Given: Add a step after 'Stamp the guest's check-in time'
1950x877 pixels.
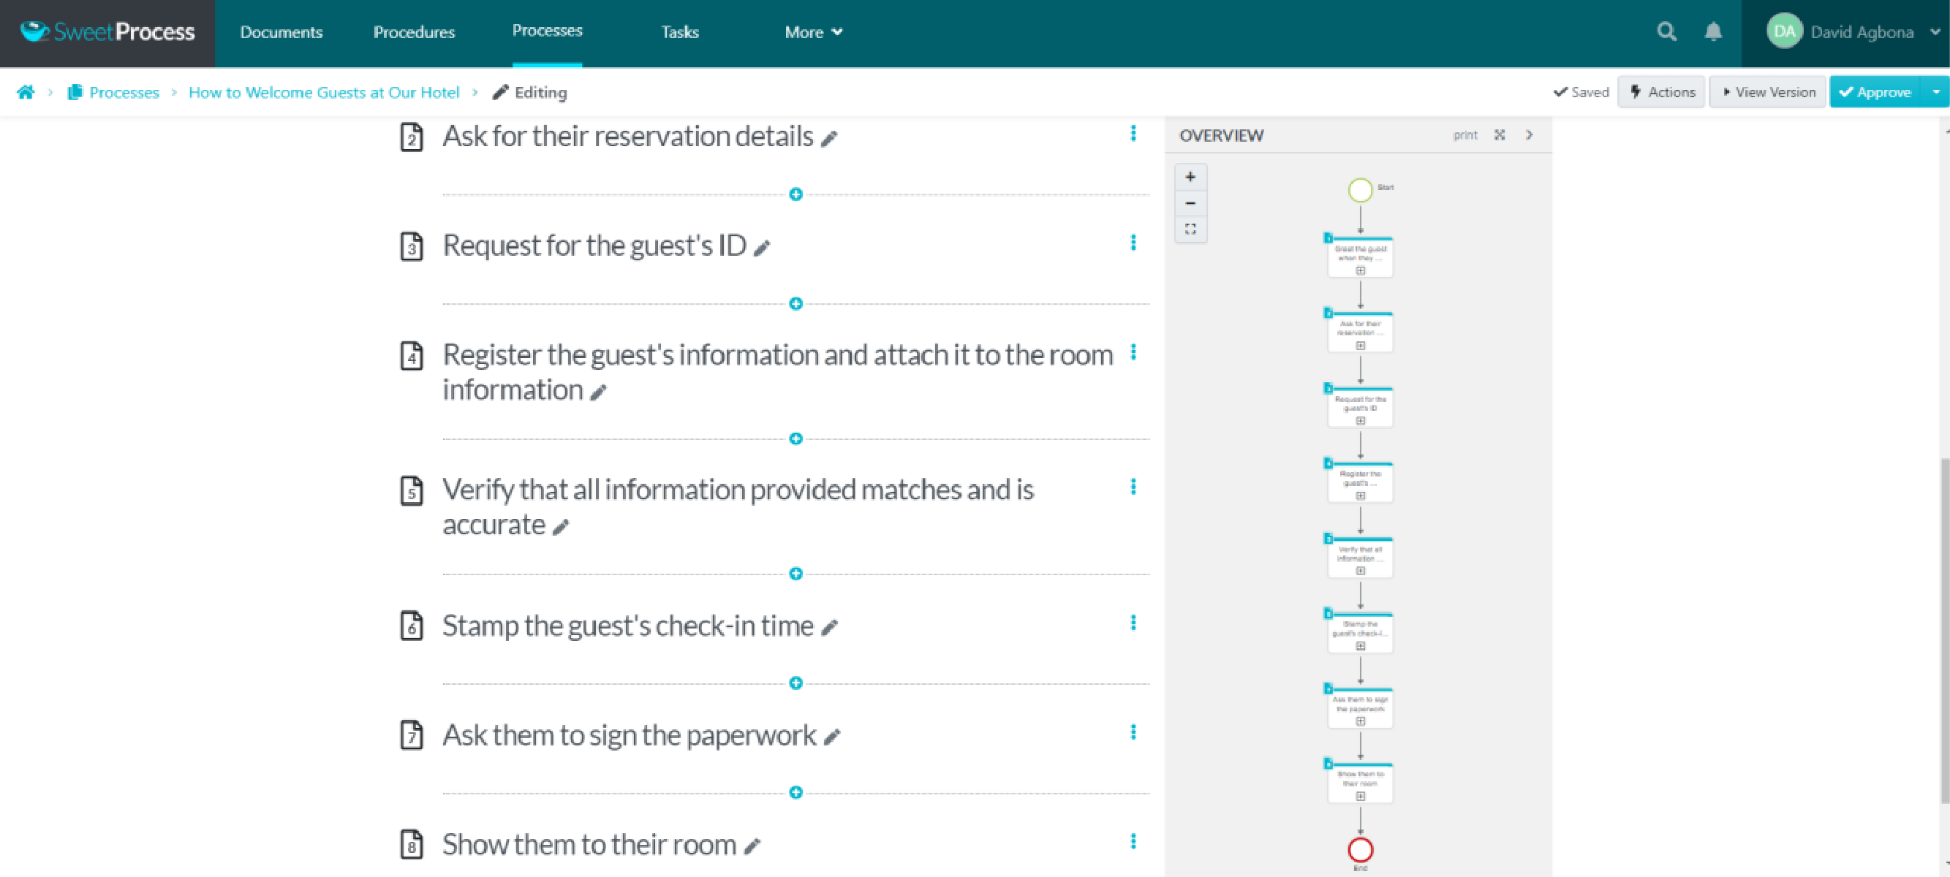Looking at the screenshot, I should [796, 683].
